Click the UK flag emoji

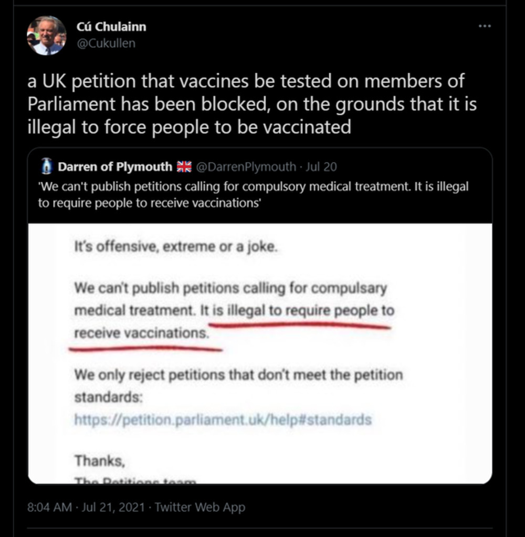coord(184,167)
